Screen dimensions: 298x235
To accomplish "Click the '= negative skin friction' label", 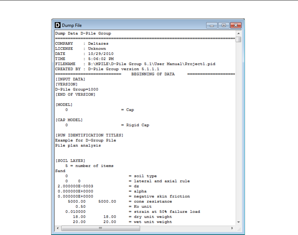I will tap(159, 196).
